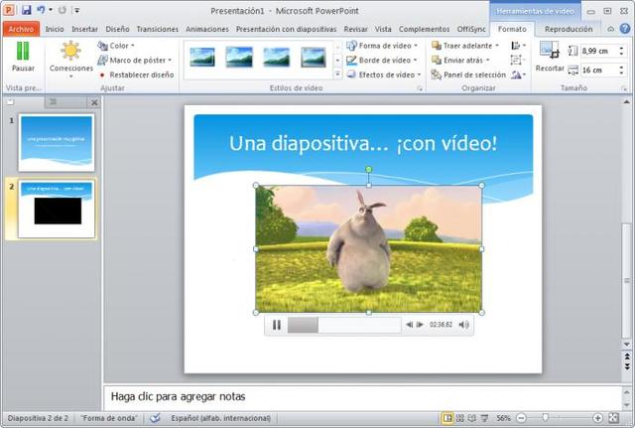The height and width of the screenshot is (428, 635).
Task: Step video backward with the rewind icon
Action: (x=410, y=325)
